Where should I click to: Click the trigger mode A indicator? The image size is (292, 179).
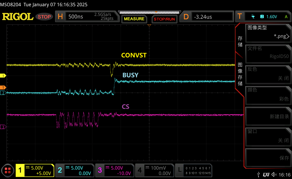click(286, 17)
